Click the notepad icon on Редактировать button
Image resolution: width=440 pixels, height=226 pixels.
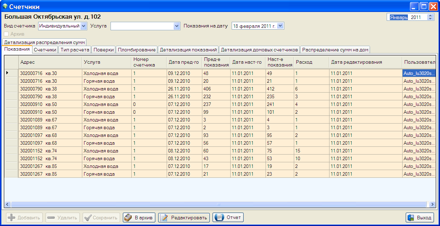pos(164,218)
